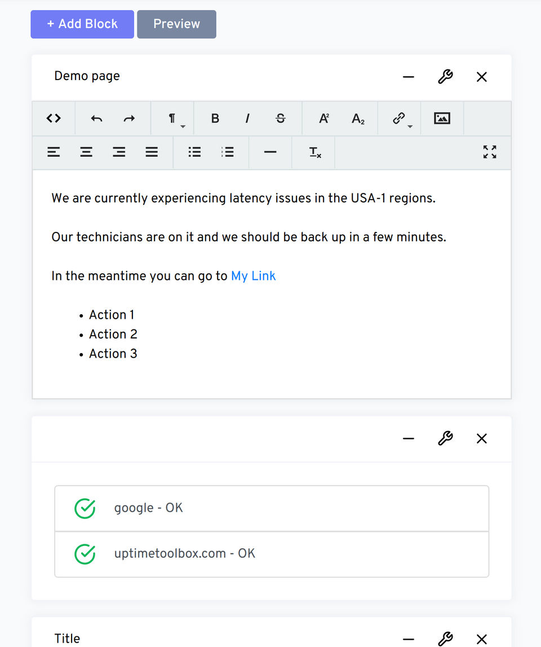541x647 pixels.
Task: Click the google - OK status row
Action: pos(272,508)
